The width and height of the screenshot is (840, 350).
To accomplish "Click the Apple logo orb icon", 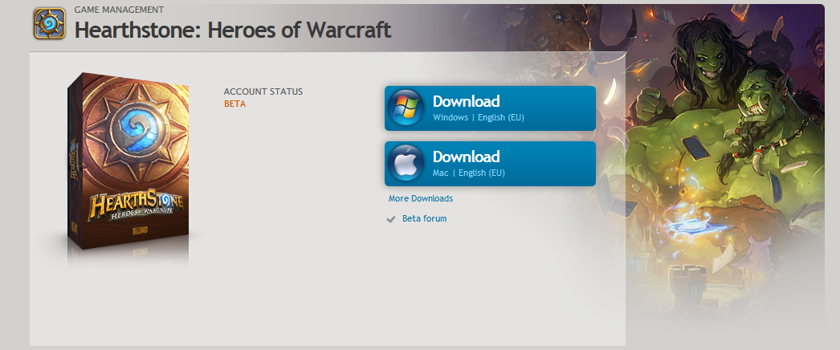I will (406, 164).
